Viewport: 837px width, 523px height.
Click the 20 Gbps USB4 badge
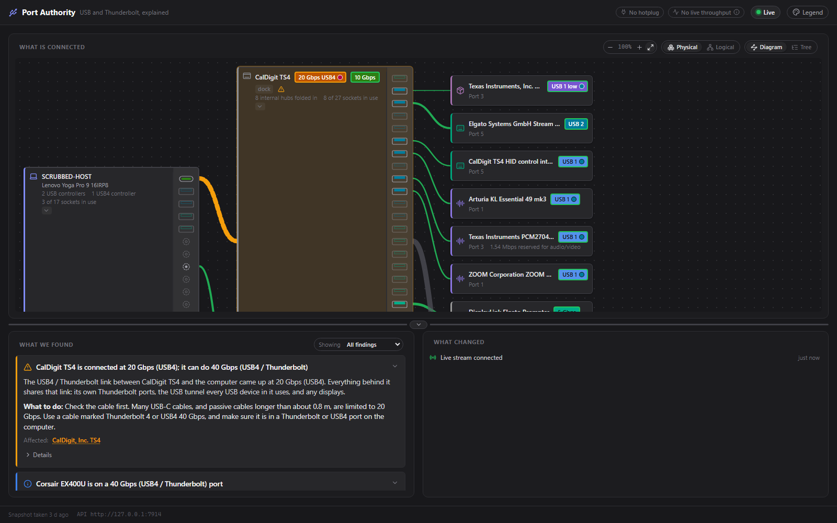[x=320, y=77]
